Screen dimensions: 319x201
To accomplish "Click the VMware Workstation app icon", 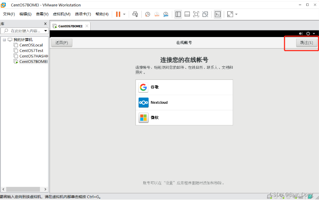I will pyautogui.click(x=3, y=5).
